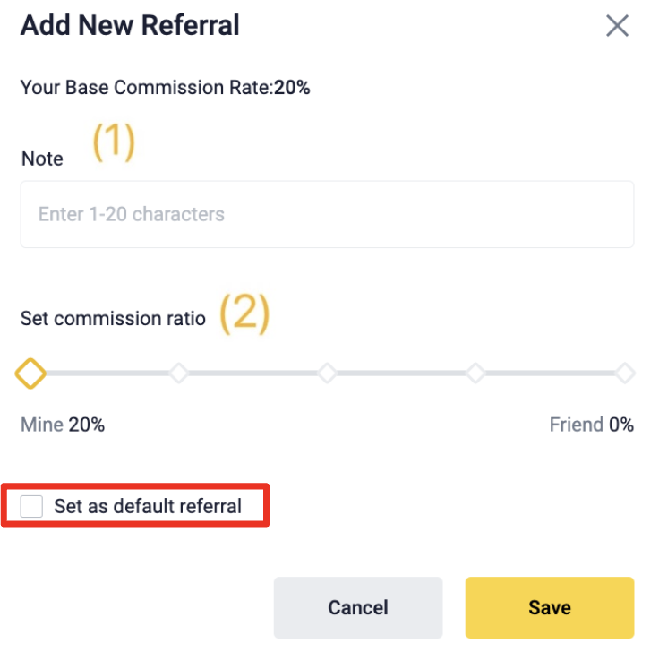Click slider track between first two stops

pyautogui.click(x=106, y=373)
